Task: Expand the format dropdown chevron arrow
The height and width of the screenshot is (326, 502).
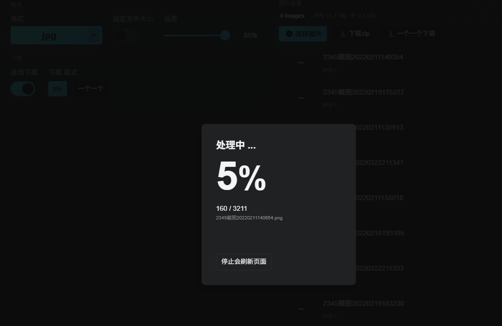Action: pos(93,35)
